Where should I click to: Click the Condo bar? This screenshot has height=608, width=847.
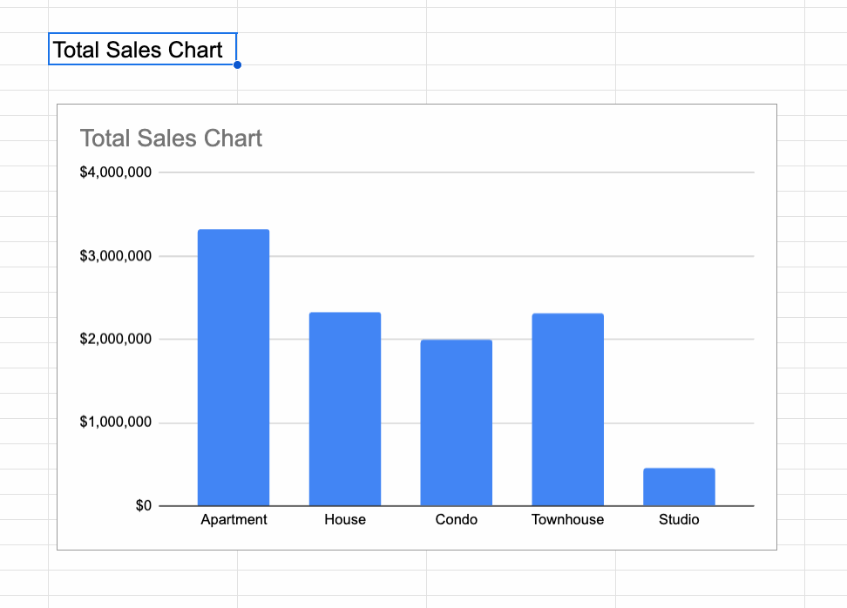(456, 422)
